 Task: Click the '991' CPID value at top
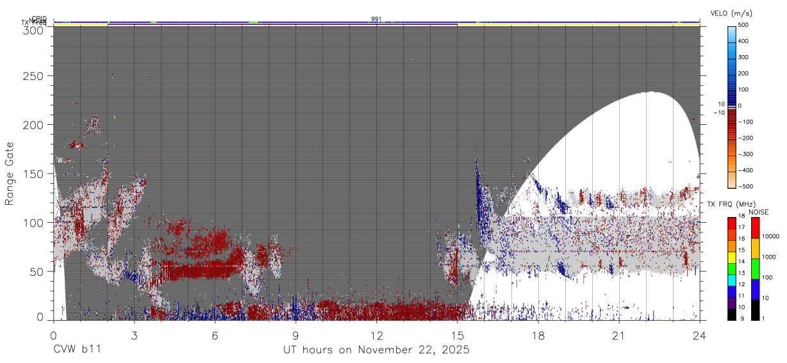[x=376, y=19]
